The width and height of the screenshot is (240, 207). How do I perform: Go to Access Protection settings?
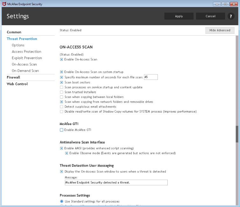(x=26, y=52)
